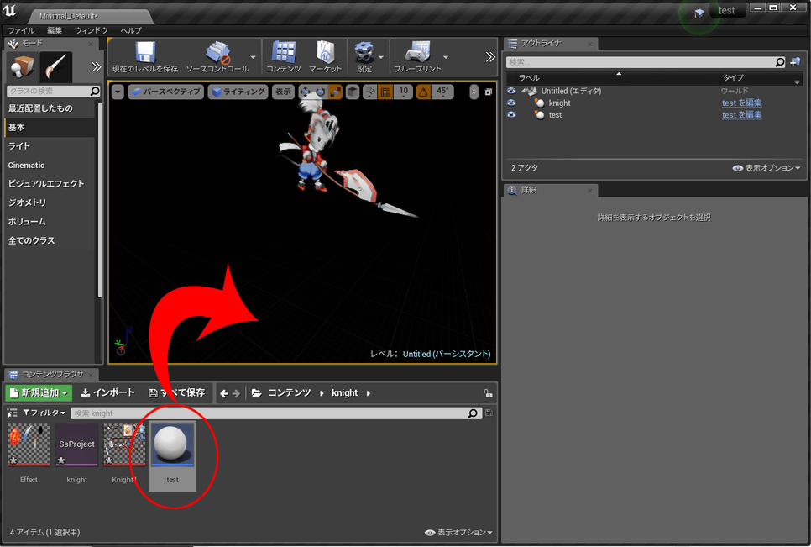This screenshot has width=811, height=547.
Task: Open test を編集 link for knight row
Action: pos(741,103)
